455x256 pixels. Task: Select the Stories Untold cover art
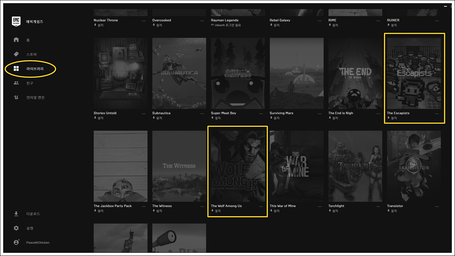(x=121, y=73)
